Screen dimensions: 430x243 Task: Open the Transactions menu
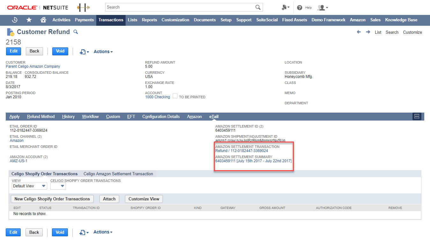(x=111, y=20)
